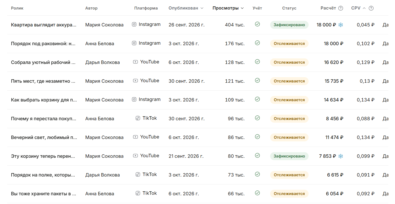The width and height of the screenshot is (395, 204).
Task: Click the checkmark icon in the 128 тыс. row
Action: pos(257,62)
